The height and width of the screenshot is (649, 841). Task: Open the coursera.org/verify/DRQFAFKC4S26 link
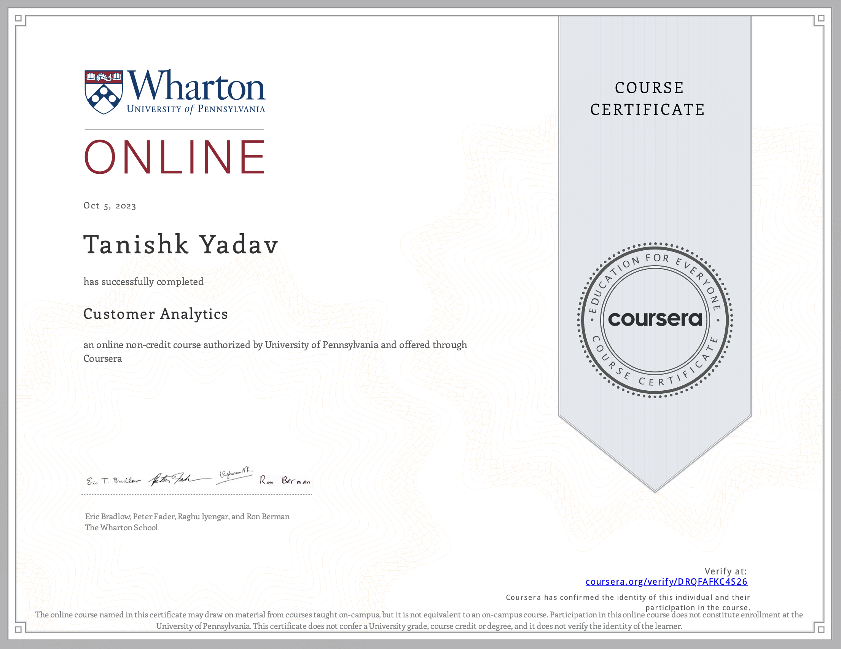pos(667,582)
